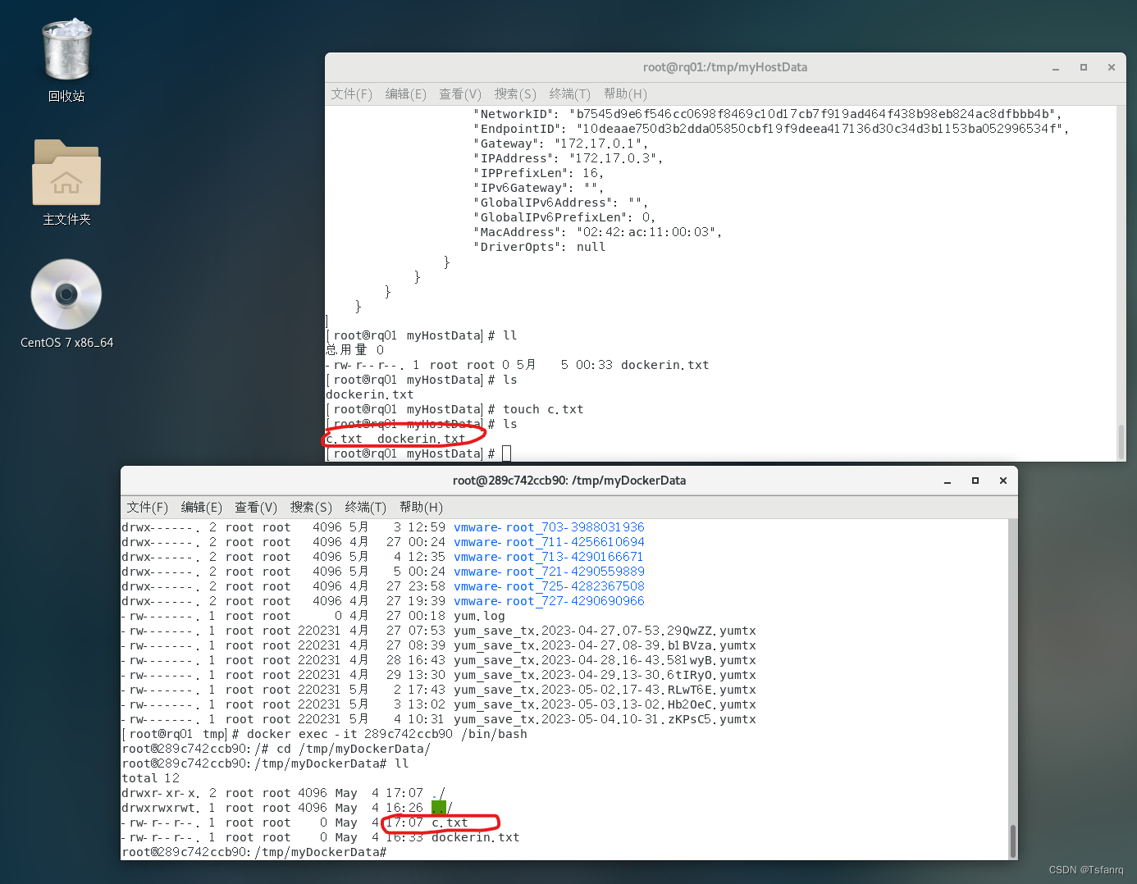
Task: Click yum_save_tx.2023-04-27.07-53.29QwZZ.yumtx file name
Action: pos(605,631)
